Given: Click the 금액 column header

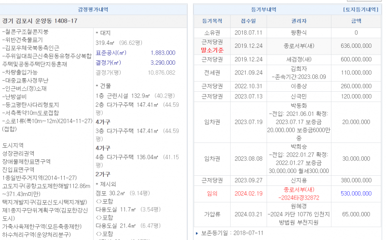Looking at the screenshot, I should tap(356, 21).
